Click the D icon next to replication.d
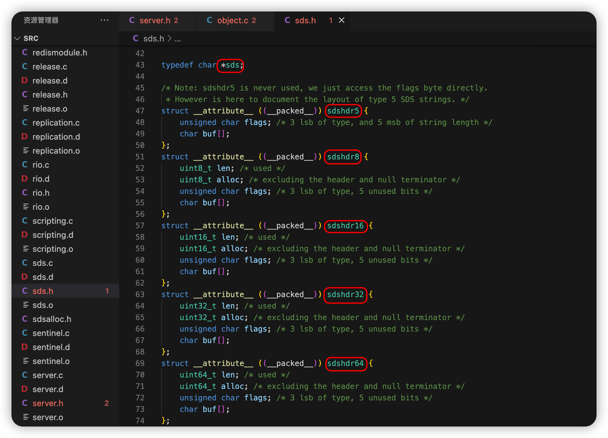Image resolution: width=608 pixels, height=438 pixels. click(25, 136)
